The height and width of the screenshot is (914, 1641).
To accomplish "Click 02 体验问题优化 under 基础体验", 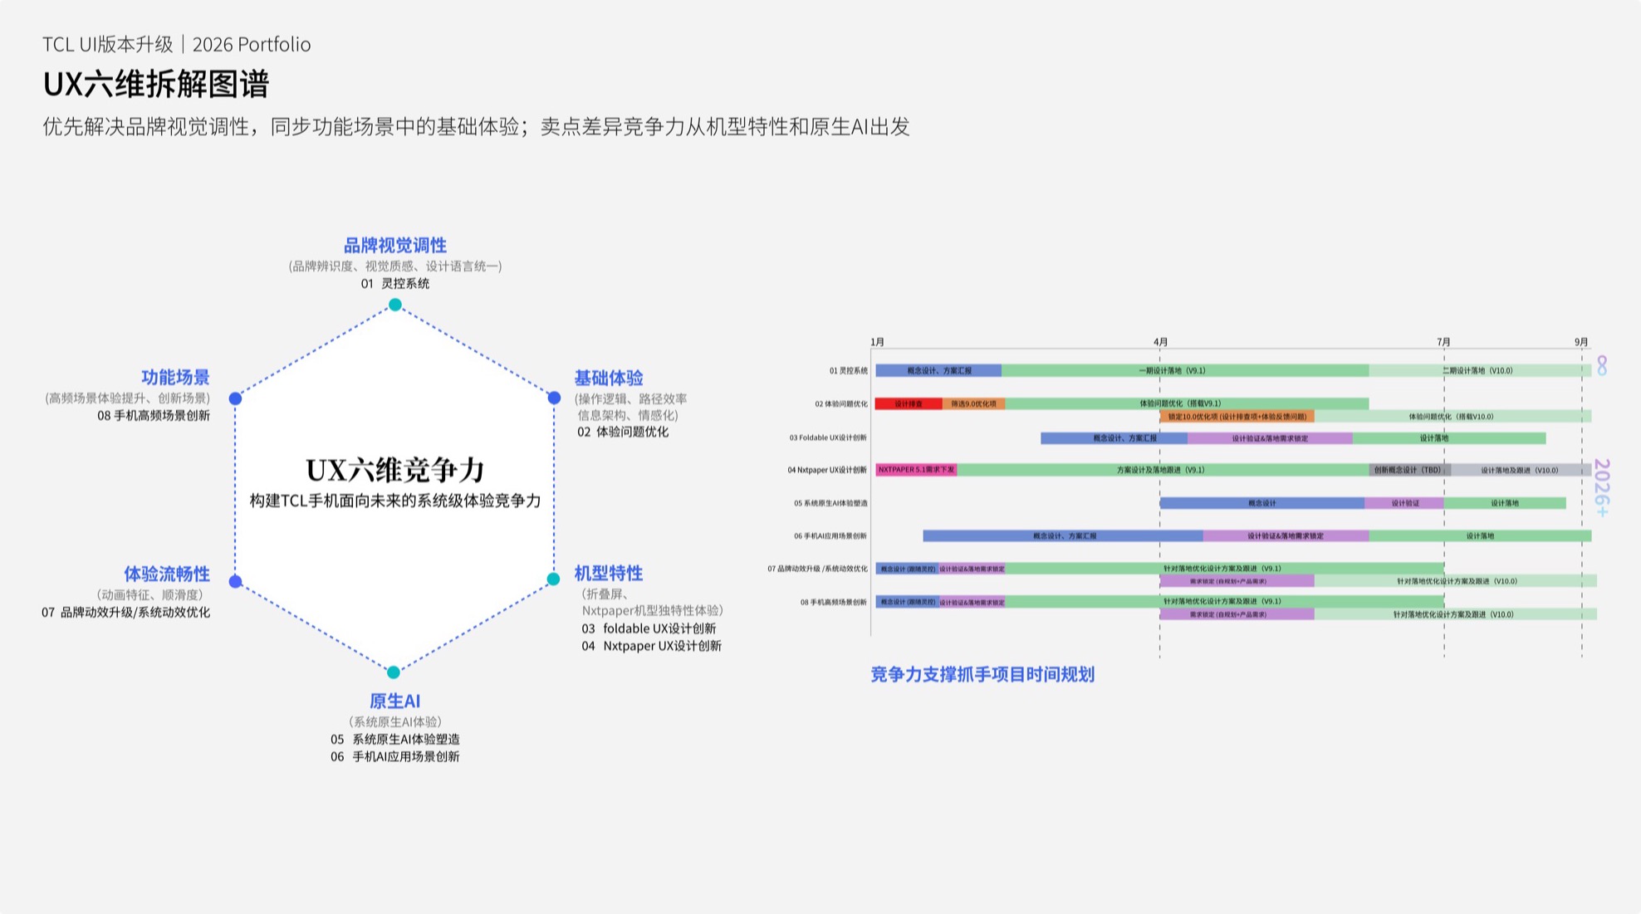I will 623,432.
